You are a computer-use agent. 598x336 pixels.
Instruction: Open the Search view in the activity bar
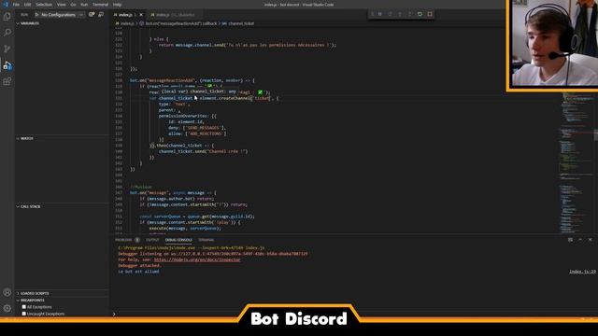[7, 33]
